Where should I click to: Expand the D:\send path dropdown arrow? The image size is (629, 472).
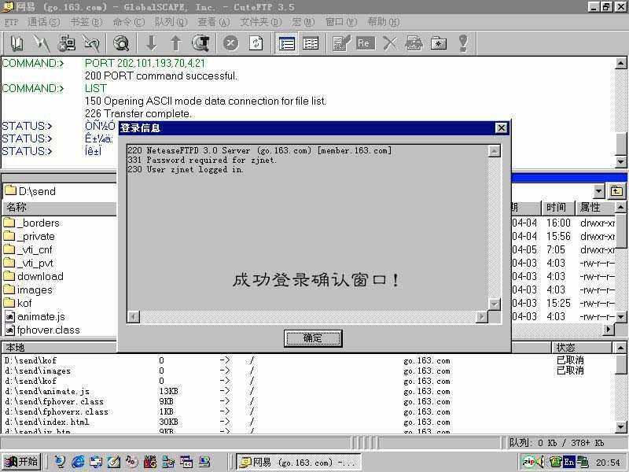pos(599,191)
